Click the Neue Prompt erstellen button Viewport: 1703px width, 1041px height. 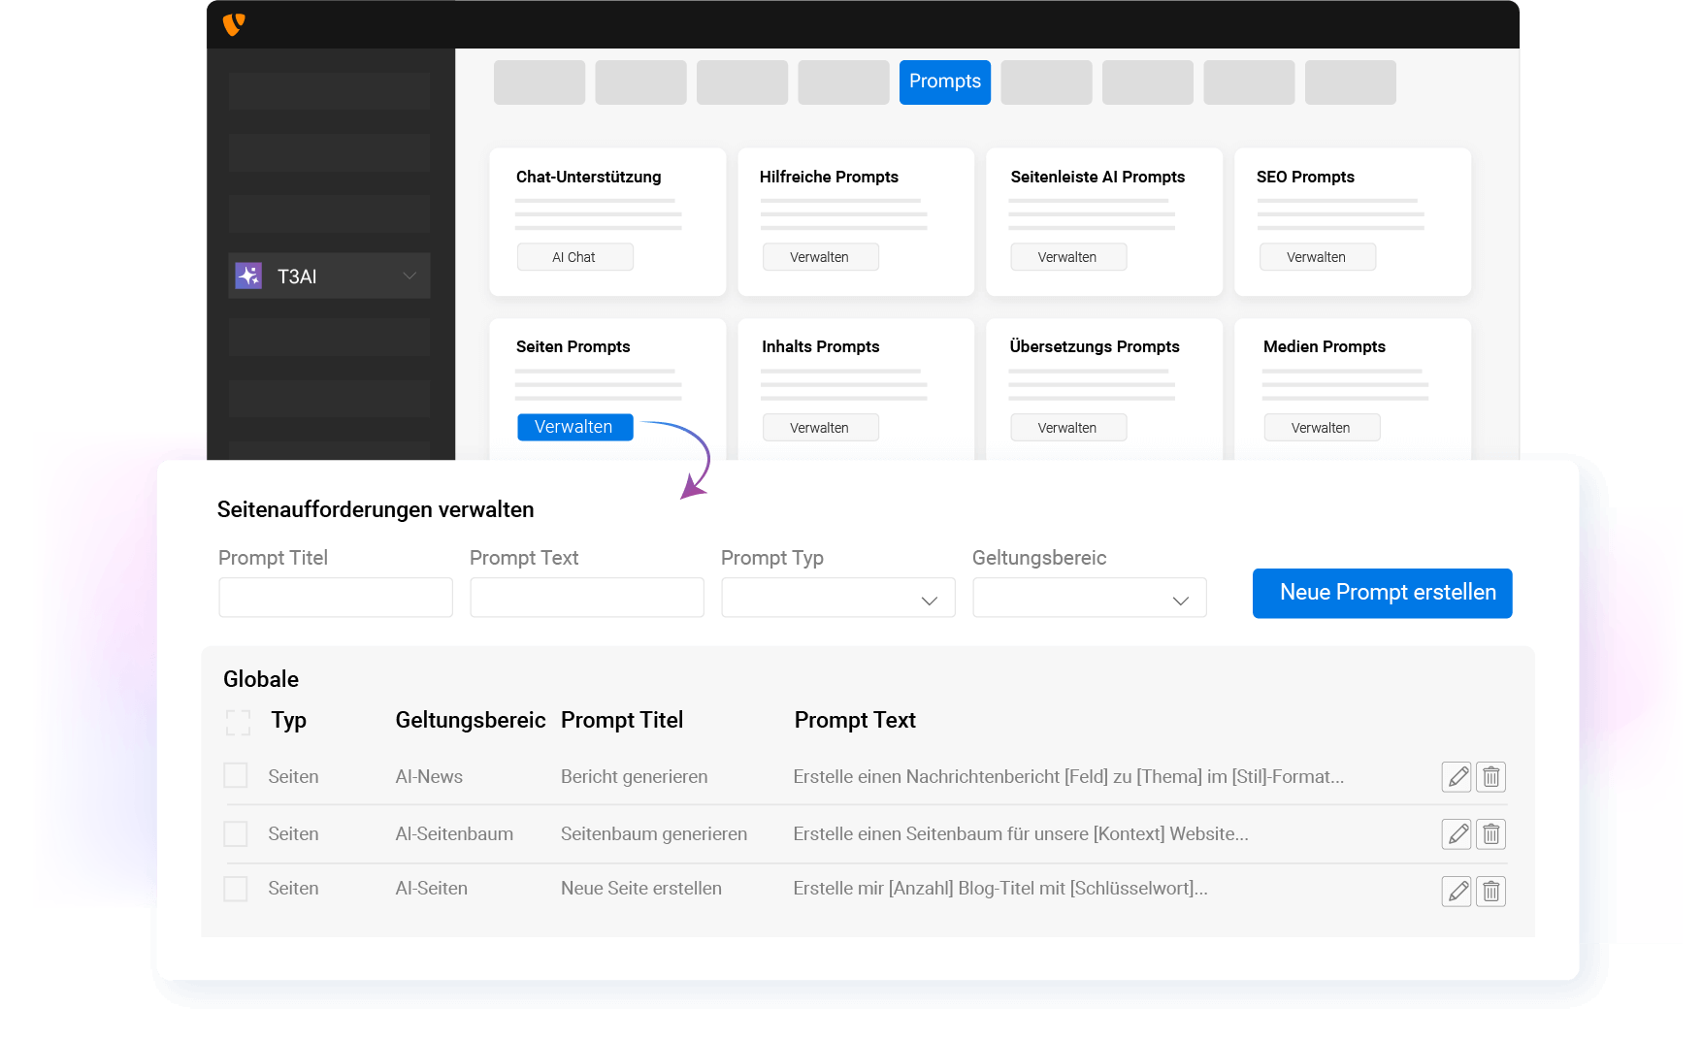[1382, 593]
